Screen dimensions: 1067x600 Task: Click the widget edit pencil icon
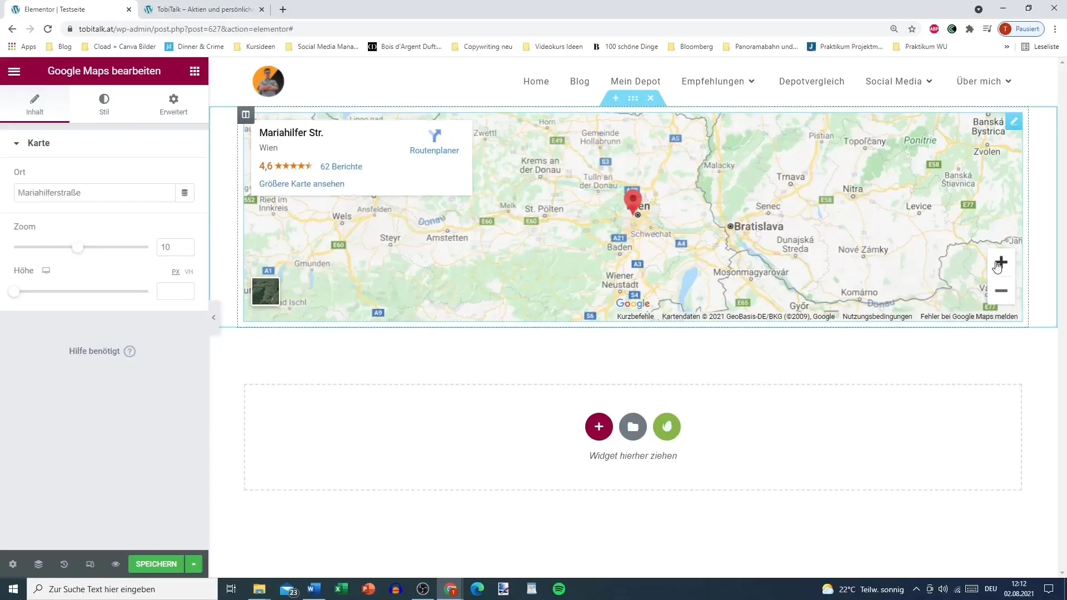(1014, 121)
